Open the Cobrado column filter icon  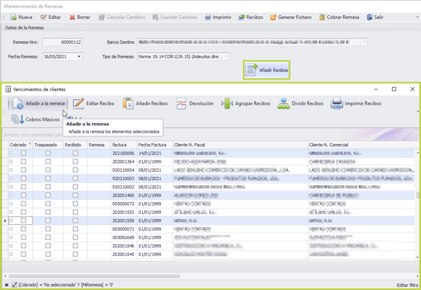(x=30, y=144)
